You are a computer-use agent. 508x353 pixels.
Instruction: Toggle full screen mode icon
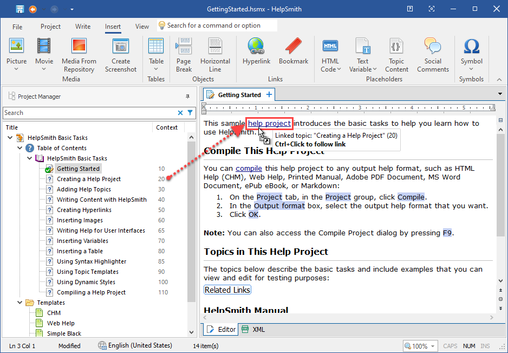(x=432, y=9)
